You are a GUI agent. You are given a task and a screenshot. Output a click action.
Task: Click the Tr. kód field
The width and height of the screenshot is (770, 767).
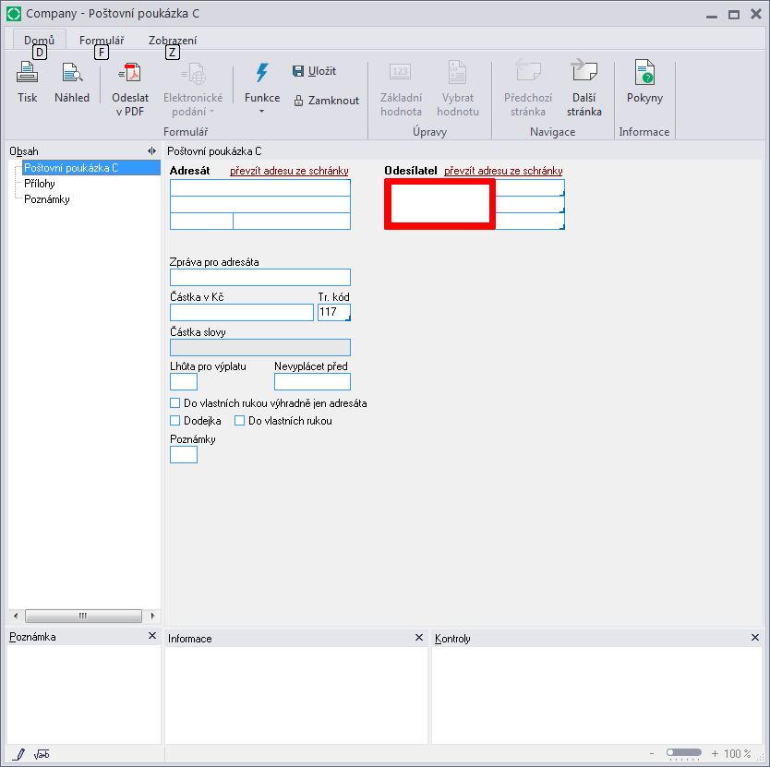tap(334, 312)
